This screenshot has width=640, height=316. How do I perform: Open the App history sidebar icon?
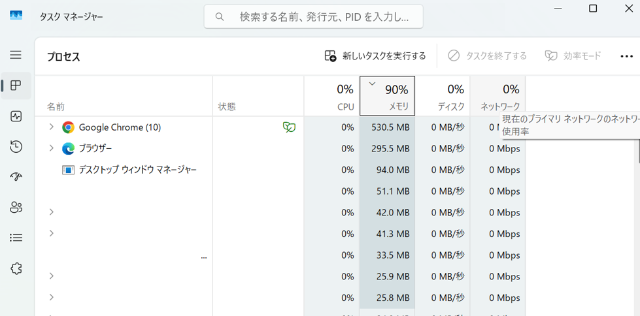[16, 147]
